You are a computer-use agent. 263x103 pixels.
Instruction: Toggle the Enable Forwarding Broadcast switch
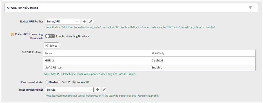pyautogui.click(x=50, y=36)
